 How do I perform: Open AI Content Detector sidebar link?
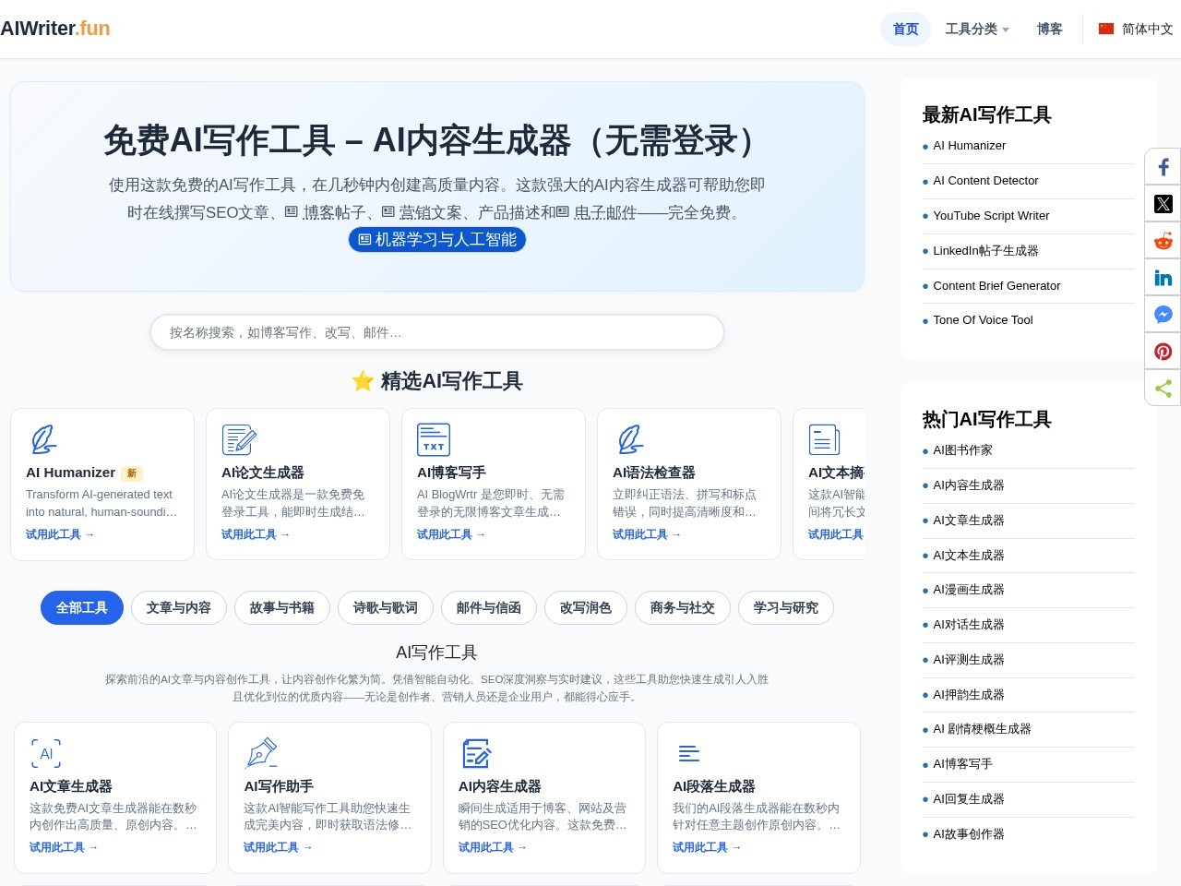985,181
